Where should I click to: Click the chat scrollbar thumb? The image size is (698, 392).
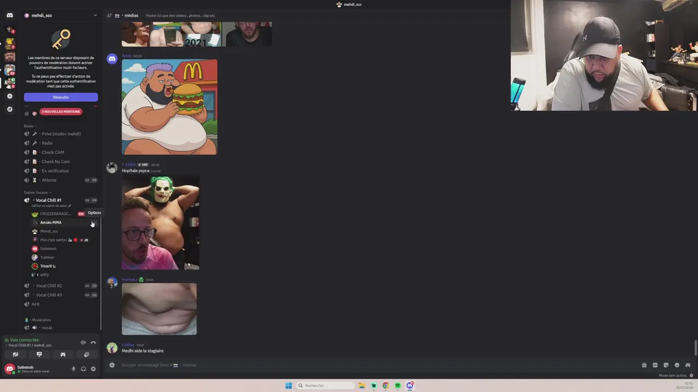click(695, 347)
